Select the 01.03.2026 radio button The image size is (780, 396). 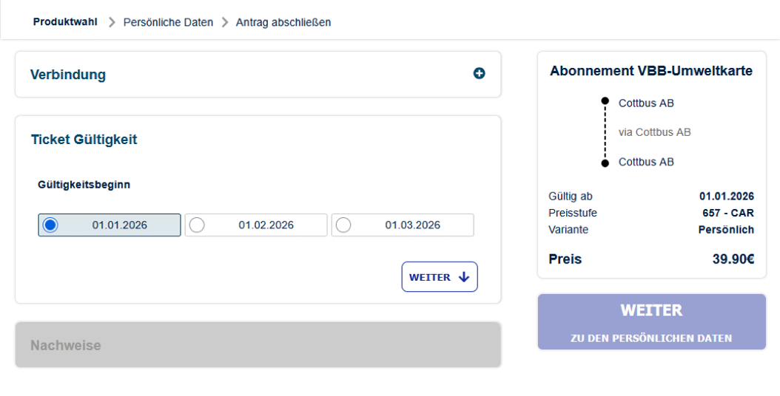coord(343,225)
